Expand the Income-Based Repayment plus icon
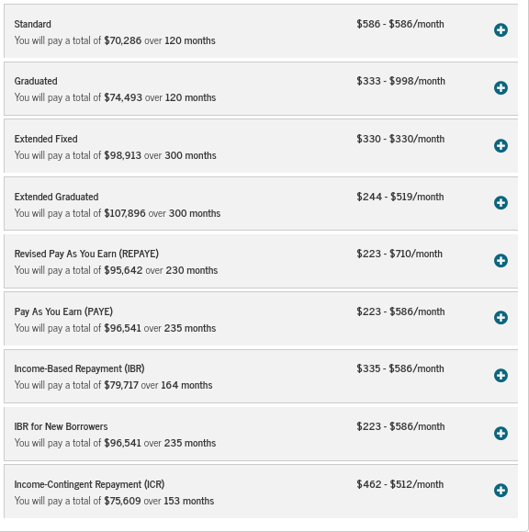Image resolution: width=529 pixels, height=532 pixels. point(501,376)
